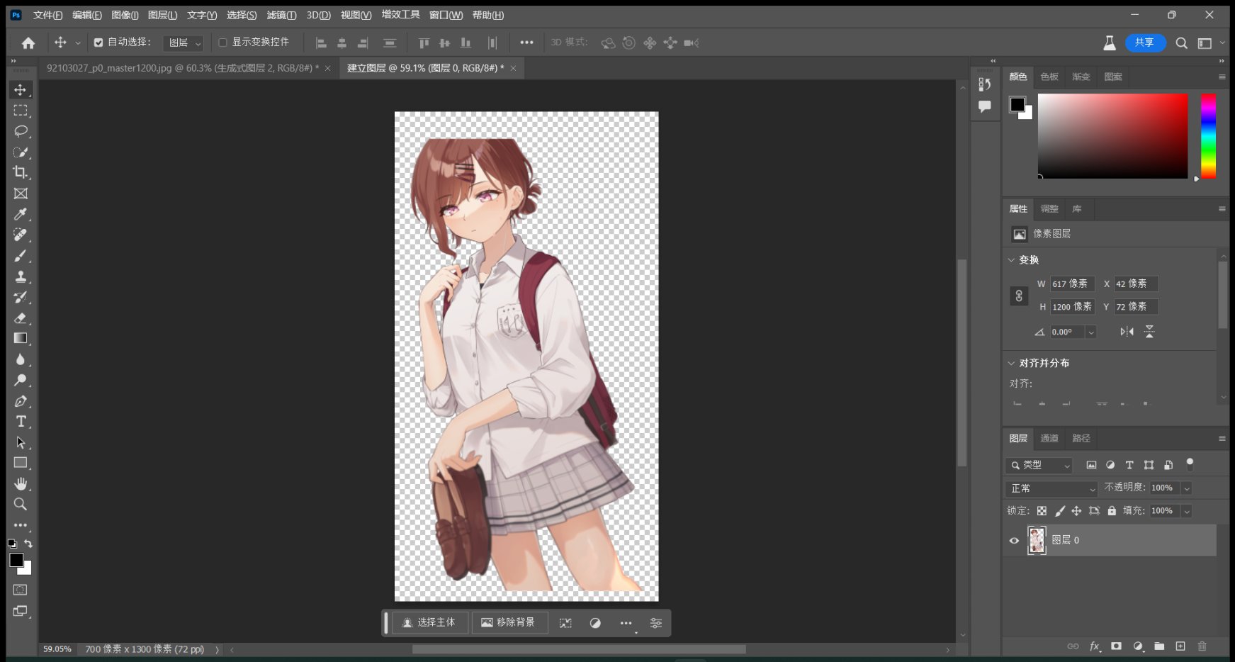1235x662 pixels.
Task: Toggle 自动选择 checkbox
Action: point(98,43)
